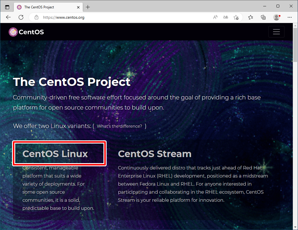Screen dimensions: 298x230
Task: Open the tab actions menu icon
Action: [7, 7]
